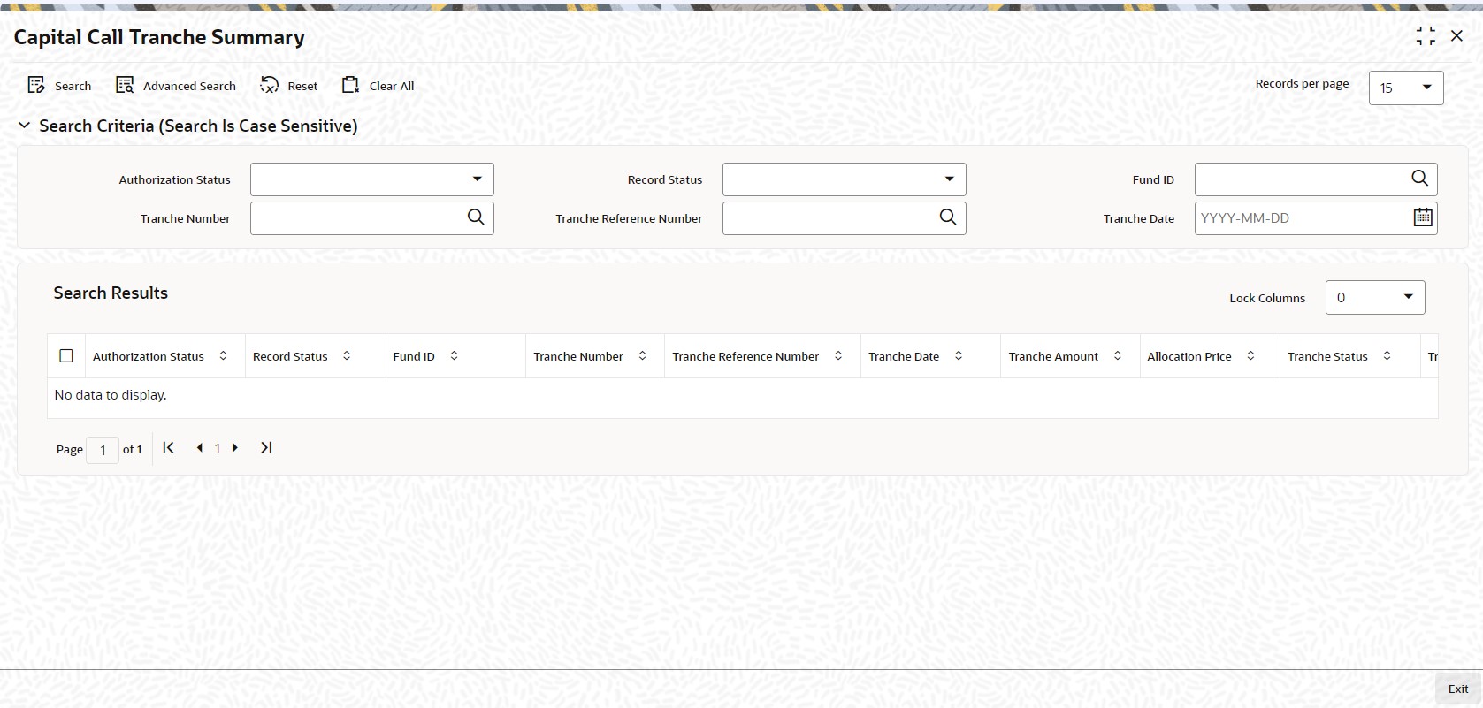Click the Search icon in the toolbar

[x=36, y=85]
